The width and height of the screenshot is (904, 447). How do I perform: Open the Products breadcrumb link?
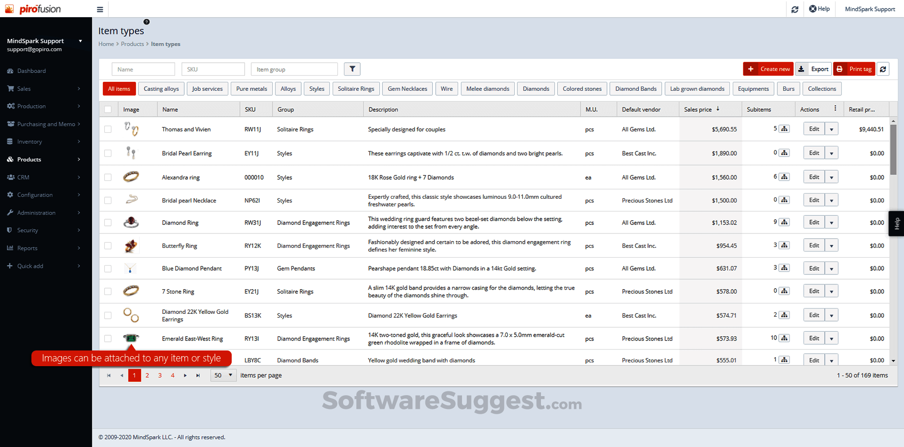tap(132, 44)
